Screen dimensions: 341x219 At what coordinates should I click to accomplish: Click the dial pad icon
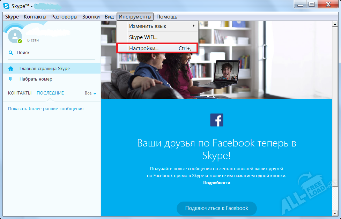[11, 79]
